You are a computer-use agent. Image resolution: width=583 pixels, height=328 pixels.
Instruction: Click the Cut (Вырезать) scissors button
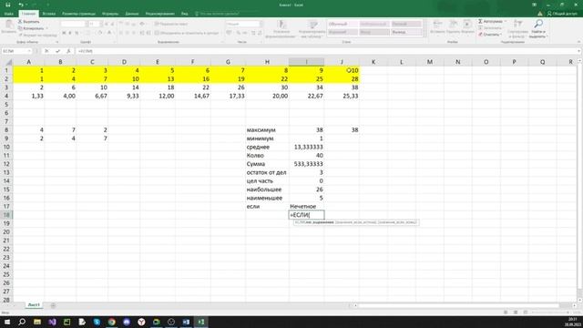(29, 22)
